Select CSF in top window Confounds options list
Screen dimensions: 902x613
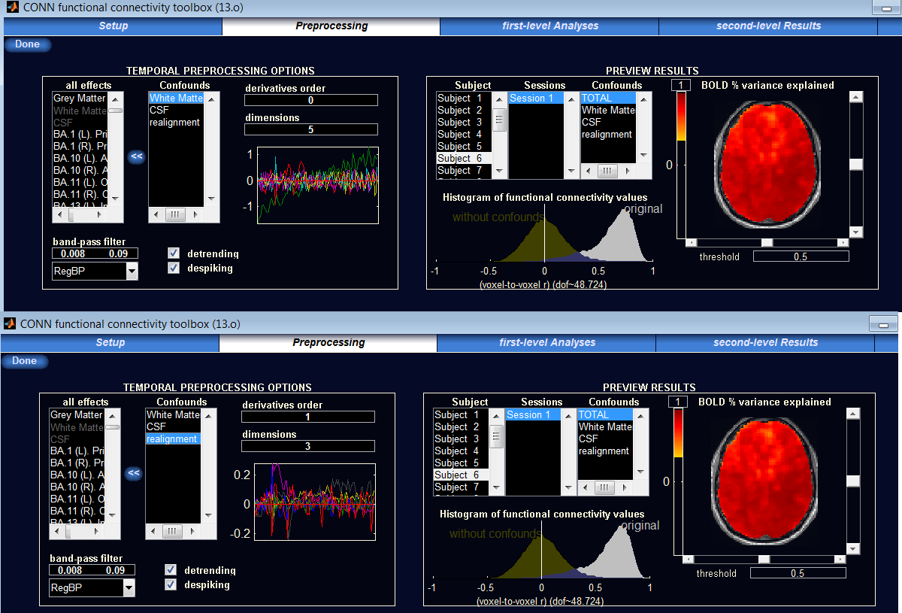159,110
